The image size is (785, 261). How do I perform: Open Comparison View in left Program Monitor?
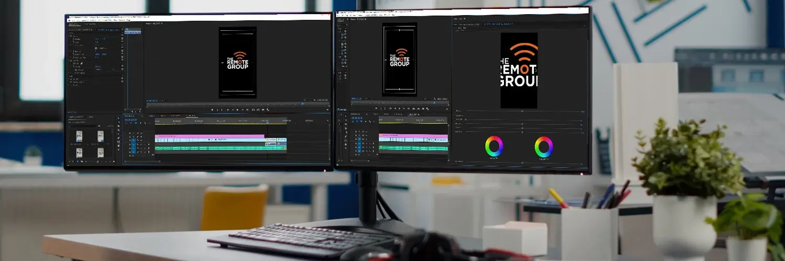pyautogui.click(x=268, y=110)
